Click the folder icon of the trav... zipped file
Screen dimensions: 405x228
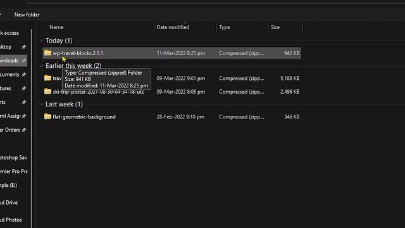point(47,78)
